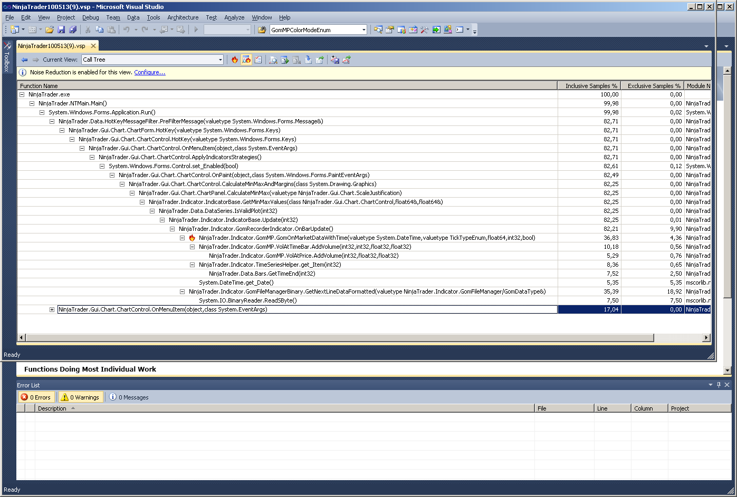Click the profiler Forward arrow icon

(36, 60)
